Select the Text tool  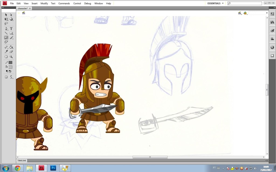[11, 29]
